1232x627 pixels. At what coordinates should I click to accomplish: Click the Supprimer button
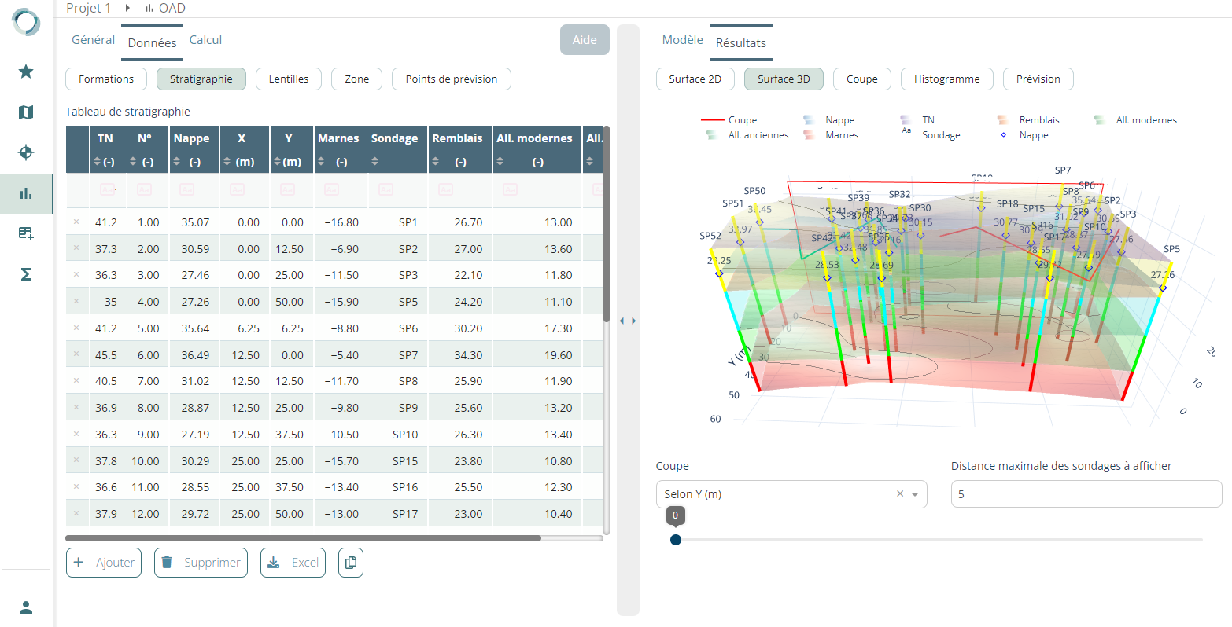pos(201,563)
